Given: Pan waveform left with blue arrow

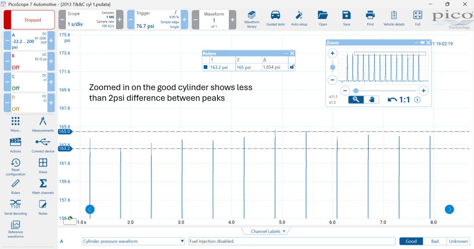Looking at the screenshot, I should click(x=90, y=209).
